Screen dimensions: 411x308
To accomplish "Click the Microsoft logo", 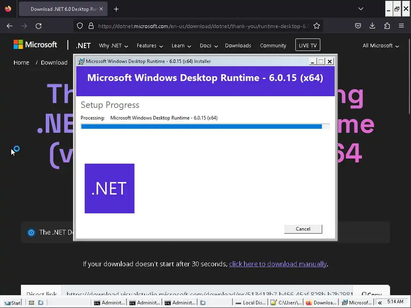I will (35, 45).
